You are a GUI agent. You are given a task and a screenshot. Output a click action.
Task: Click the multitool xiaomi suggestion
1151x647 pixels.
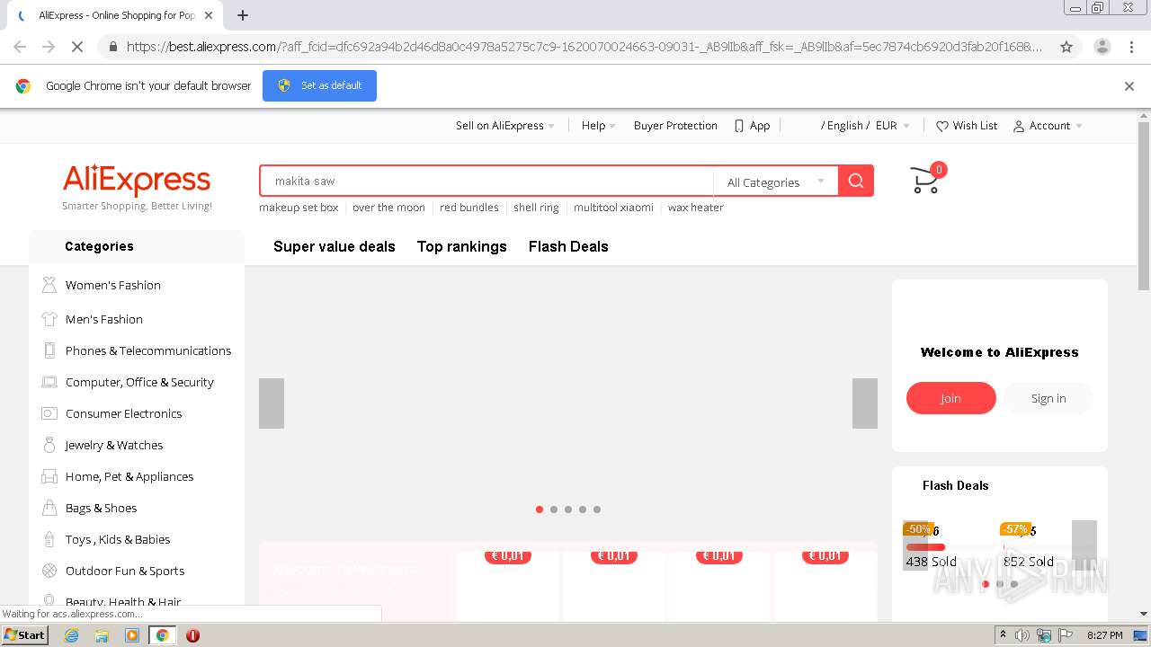(x=613, y=208)
